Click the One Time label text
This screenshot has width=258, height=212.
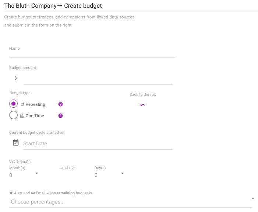click(x=35, y=116)
